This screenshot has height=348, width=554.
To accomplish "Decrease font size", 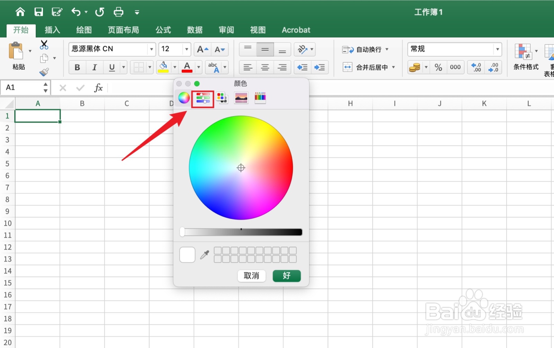I will (x=220, y=50).
